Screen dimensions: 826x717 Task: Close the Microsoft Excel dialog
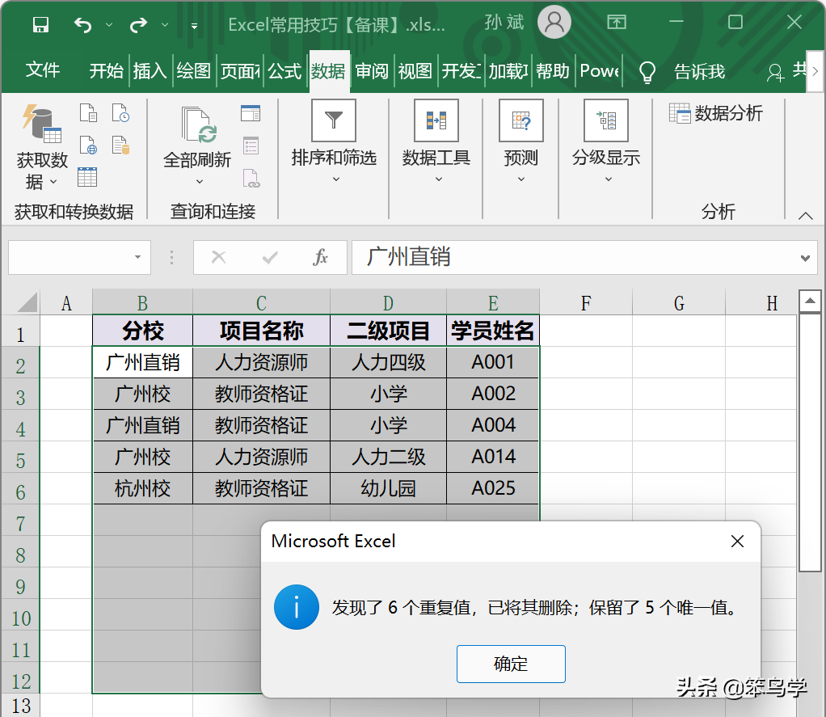[737, 541]
